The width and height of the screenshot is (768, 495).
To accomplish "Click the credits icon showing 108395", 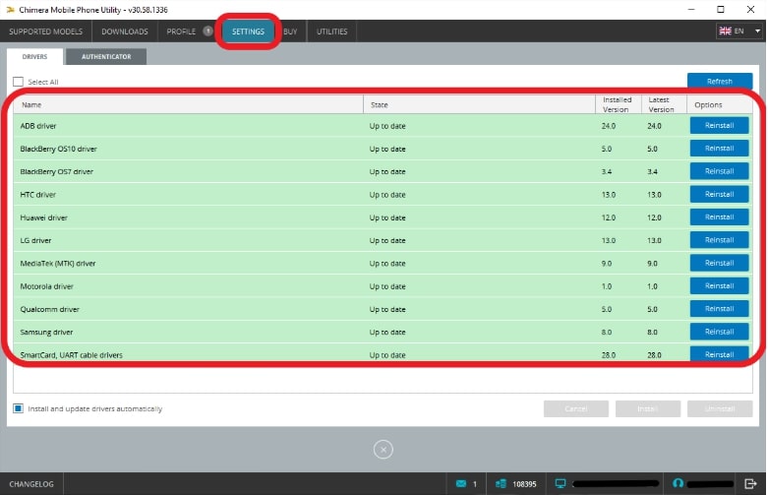I will coord(500,484).
